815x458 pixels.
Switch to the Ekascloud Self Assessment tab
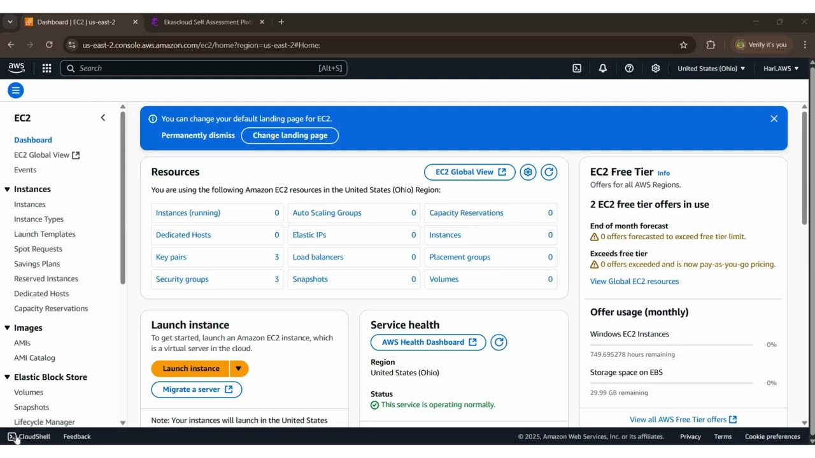(208, 22)
